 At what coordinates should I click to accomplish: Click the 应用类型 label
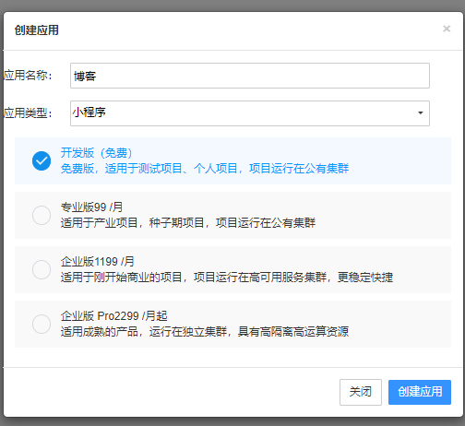[x=28, y=112]
